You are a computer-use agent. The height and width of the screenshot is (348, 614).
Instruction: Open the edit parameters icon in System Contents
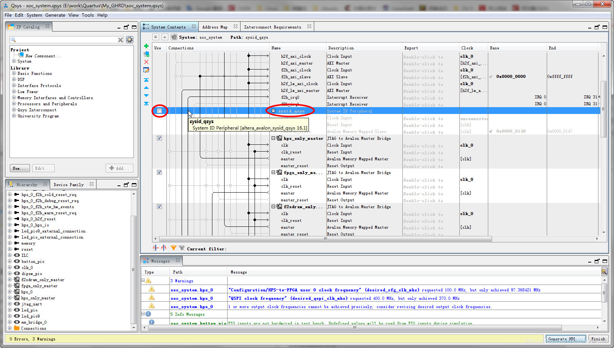146,70
